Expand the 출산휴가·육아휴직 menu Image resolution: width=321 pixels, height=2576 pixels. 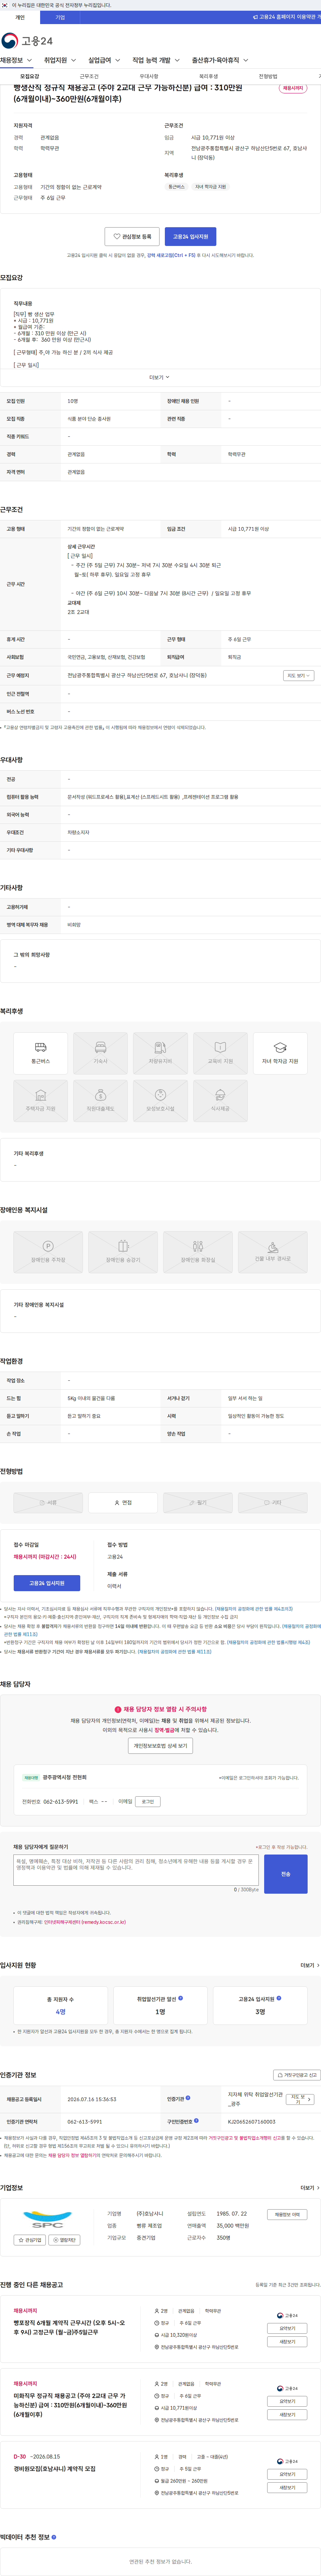point(220,60)
